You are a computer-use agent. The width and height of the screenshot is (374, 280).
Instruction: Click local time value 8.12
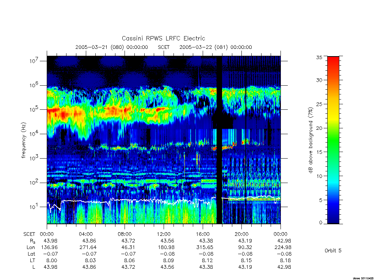click(207, 260)
